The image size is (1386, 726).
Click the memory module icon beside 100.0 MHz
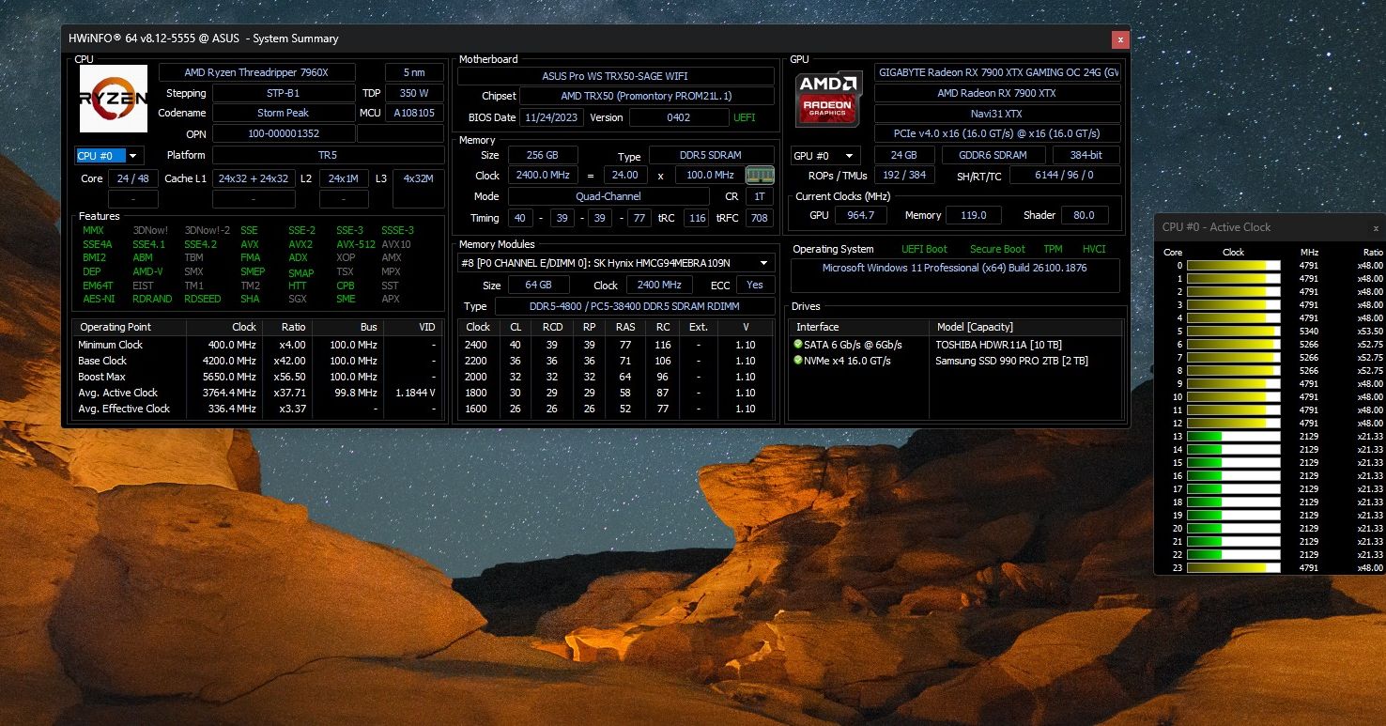[758, 175]
